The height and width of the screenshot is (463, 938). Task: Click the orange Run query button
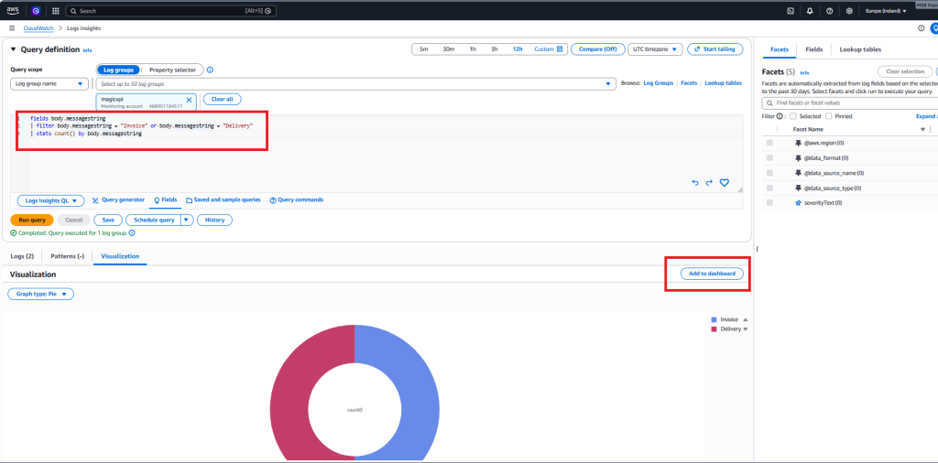(x=32, y=220)
